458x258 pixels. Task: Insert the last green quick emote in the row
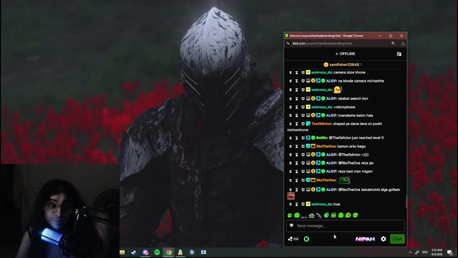coord(356,215)
